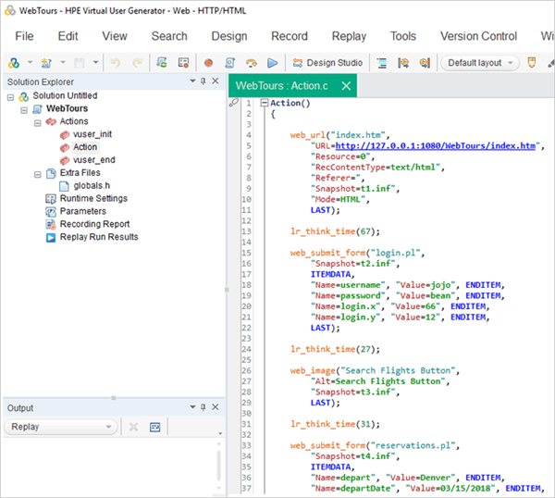Collapse the Actions folder

pos(38,123)
